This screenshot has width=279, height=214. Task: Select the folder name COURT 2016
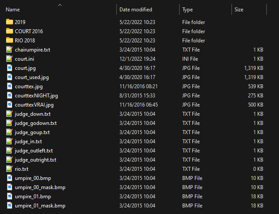coord(29,31)
